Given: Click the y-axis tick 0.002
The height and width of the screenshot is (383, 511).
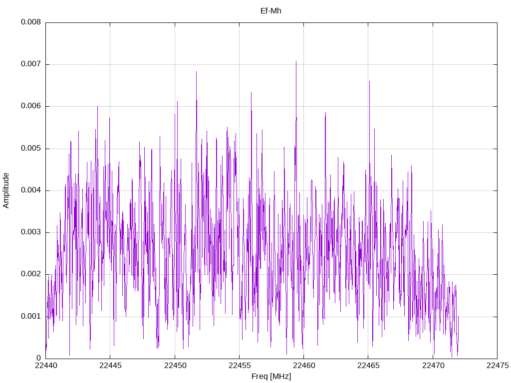Looking at the screenshot, I should pyautogui.click(x=31, y=275).
